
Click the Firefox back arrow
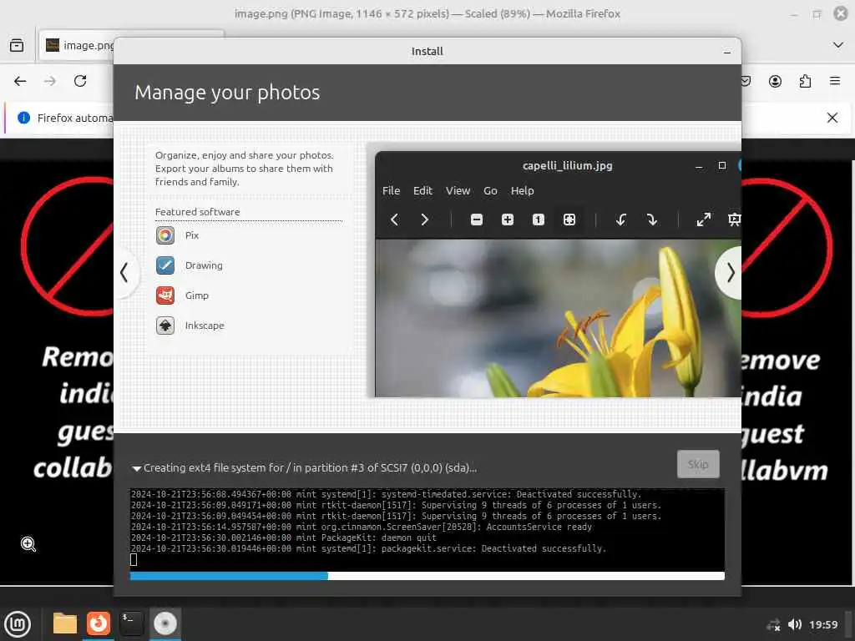click(20, 81)
